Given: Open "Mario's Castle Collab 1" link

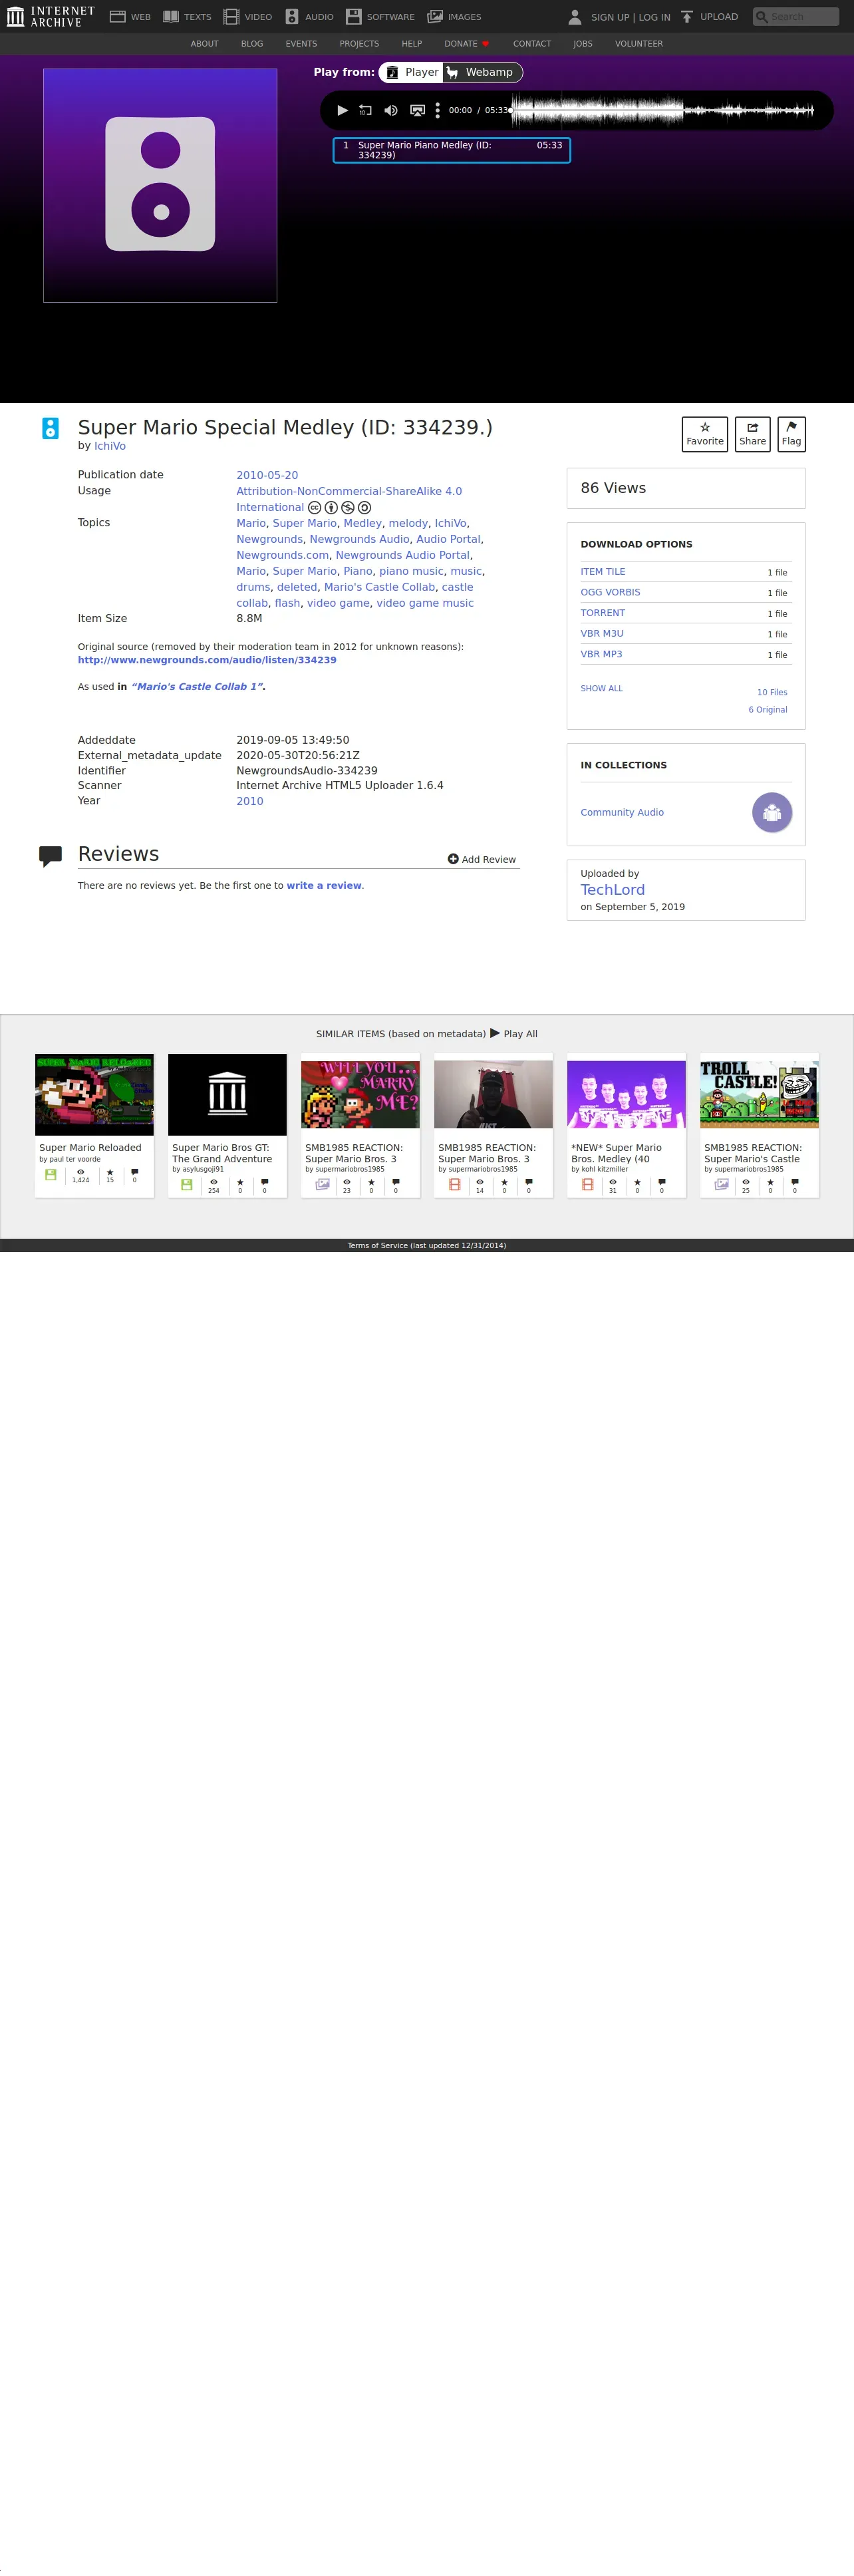Looking at the screenshot, I should pos(197,686).
